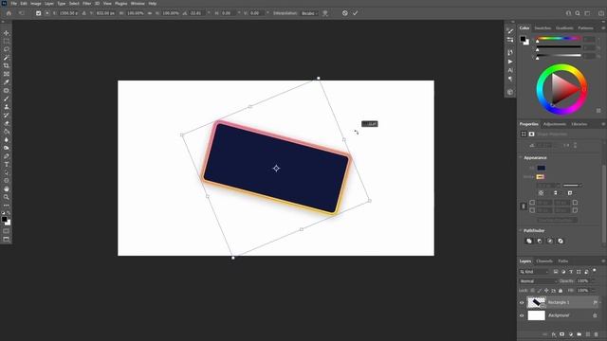The image size is (607, 341).
Task: Open the Window menu
Action: click(138, 4)
